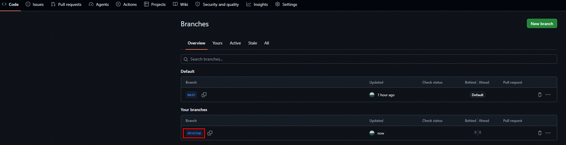Open the Agents tab

(x=99, y=4)
